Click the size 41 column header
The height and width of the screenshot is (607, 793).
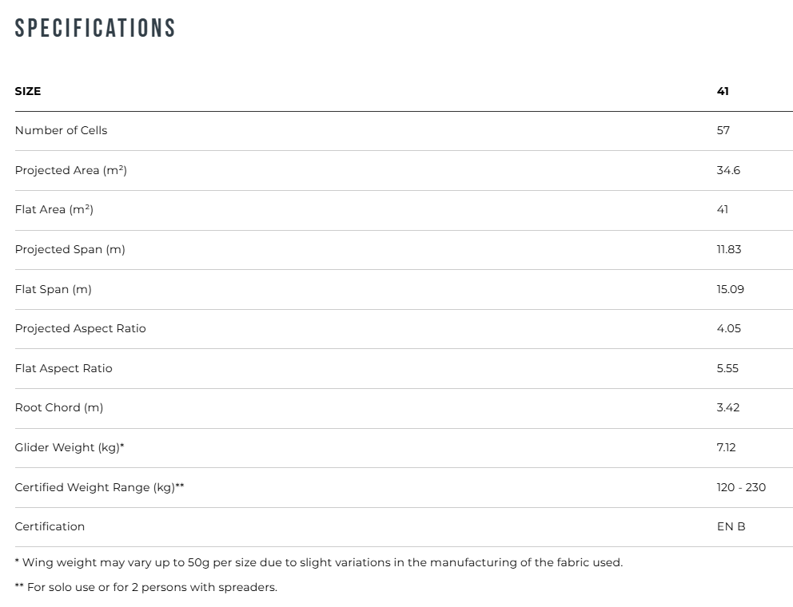click(723, 91)
